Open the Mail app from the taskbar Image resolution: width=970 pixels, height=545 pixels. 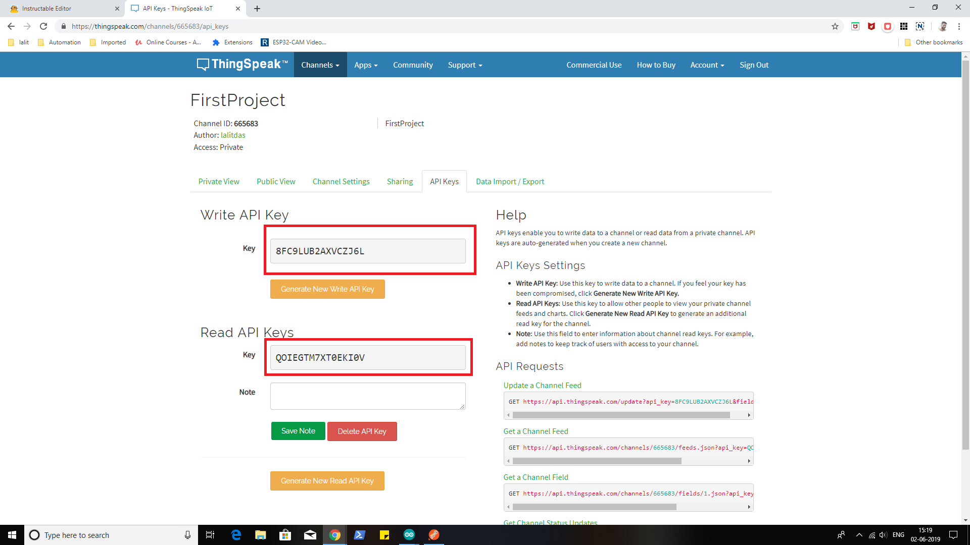(x=310, y=535)
